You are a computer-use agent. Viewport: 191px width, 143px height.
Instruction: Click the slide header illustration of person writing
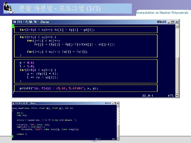pos(9,8)
